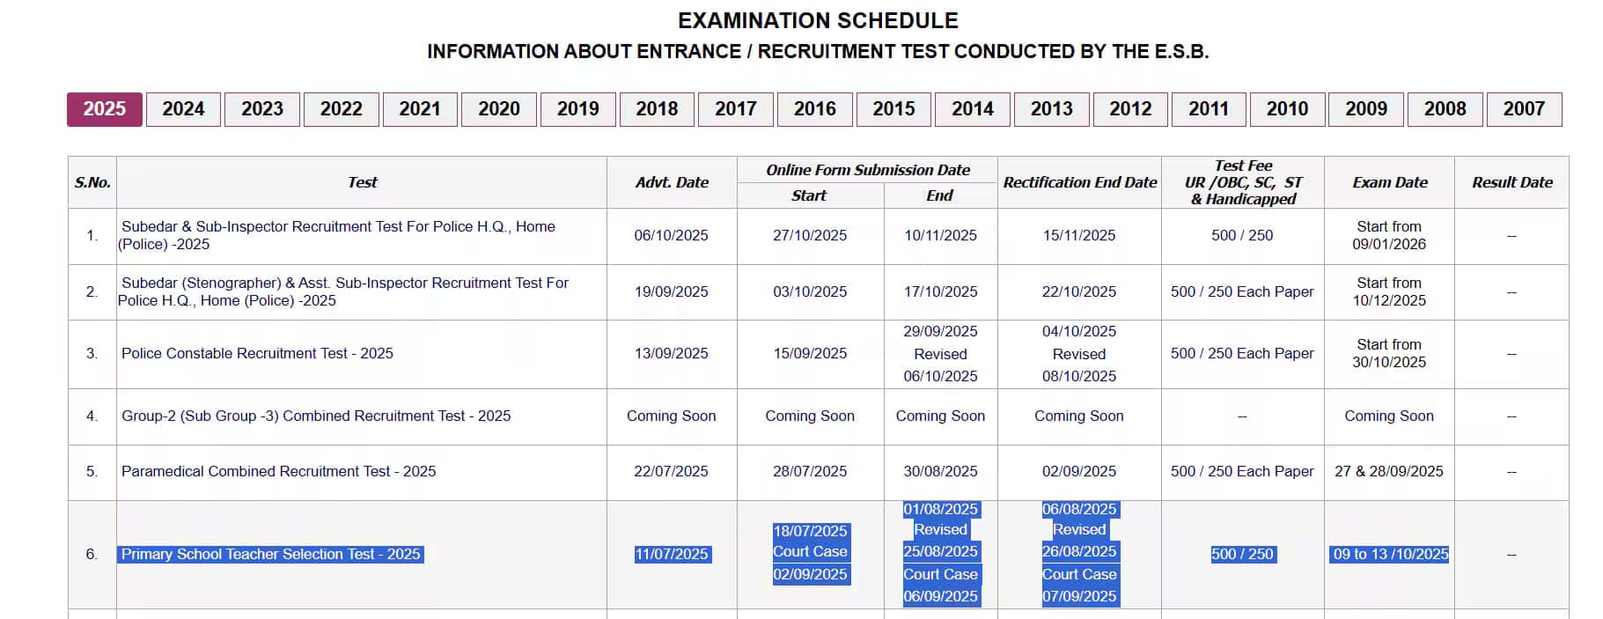This screenshot has width=1603, height=619.
Task: View the 2010 year tab
Action: (x=1287, y=109)
